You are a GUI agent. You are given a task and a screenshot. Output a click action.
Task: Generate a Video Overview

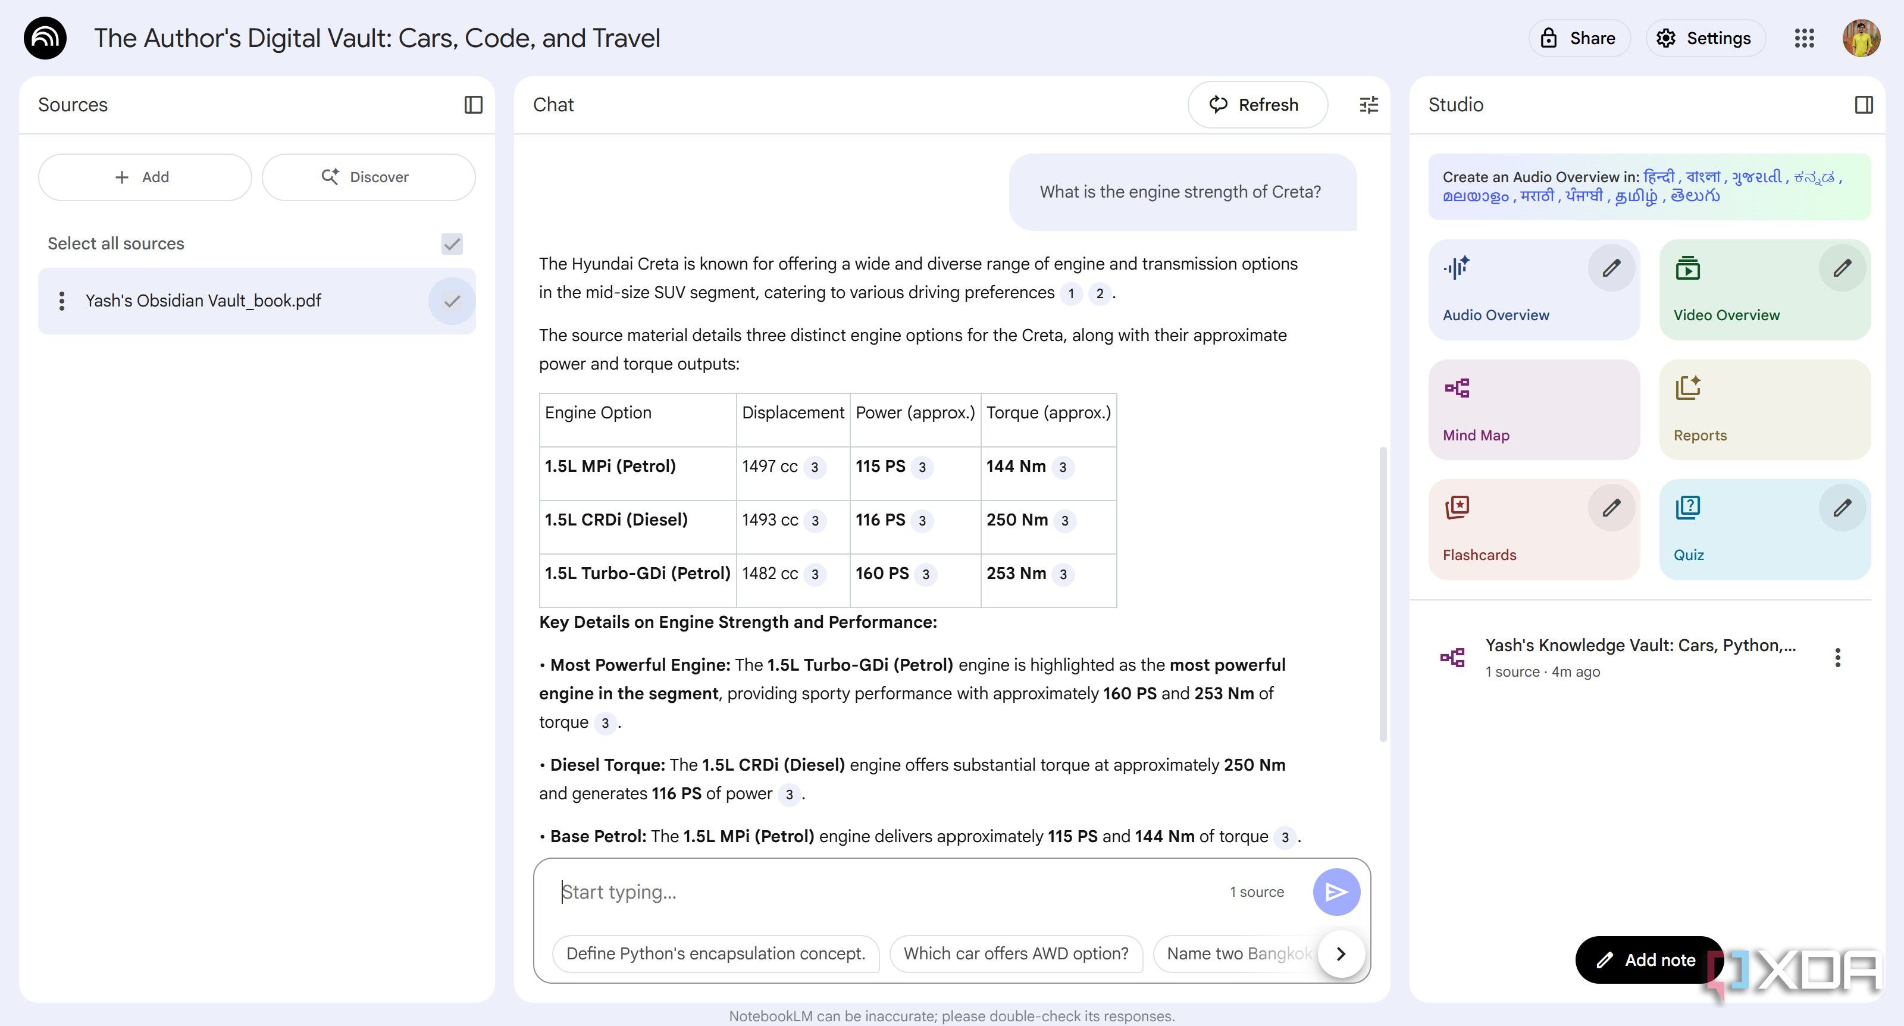[1764, 290]
